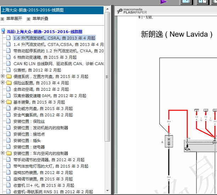
Task: Click the tree panel scroll-down arrow
Action: coord(107,191)
